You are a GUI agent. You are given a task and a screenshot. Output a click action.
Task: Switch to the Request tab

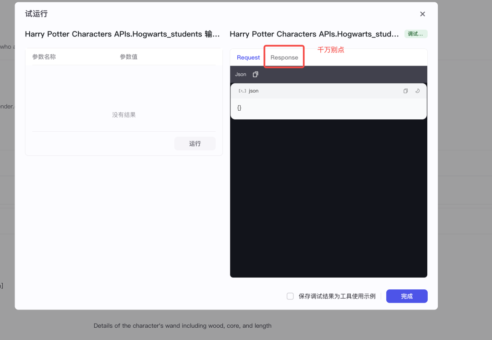coord(248,57)
